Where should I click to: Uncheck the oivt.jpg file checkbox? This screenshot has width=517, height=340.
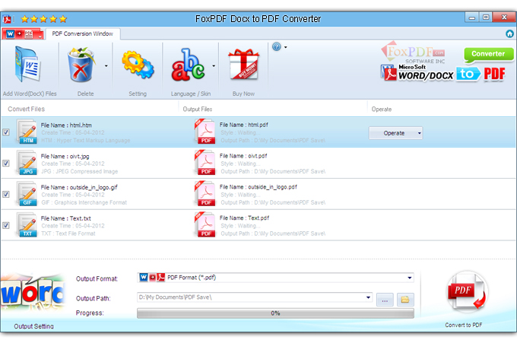(6, 164)
